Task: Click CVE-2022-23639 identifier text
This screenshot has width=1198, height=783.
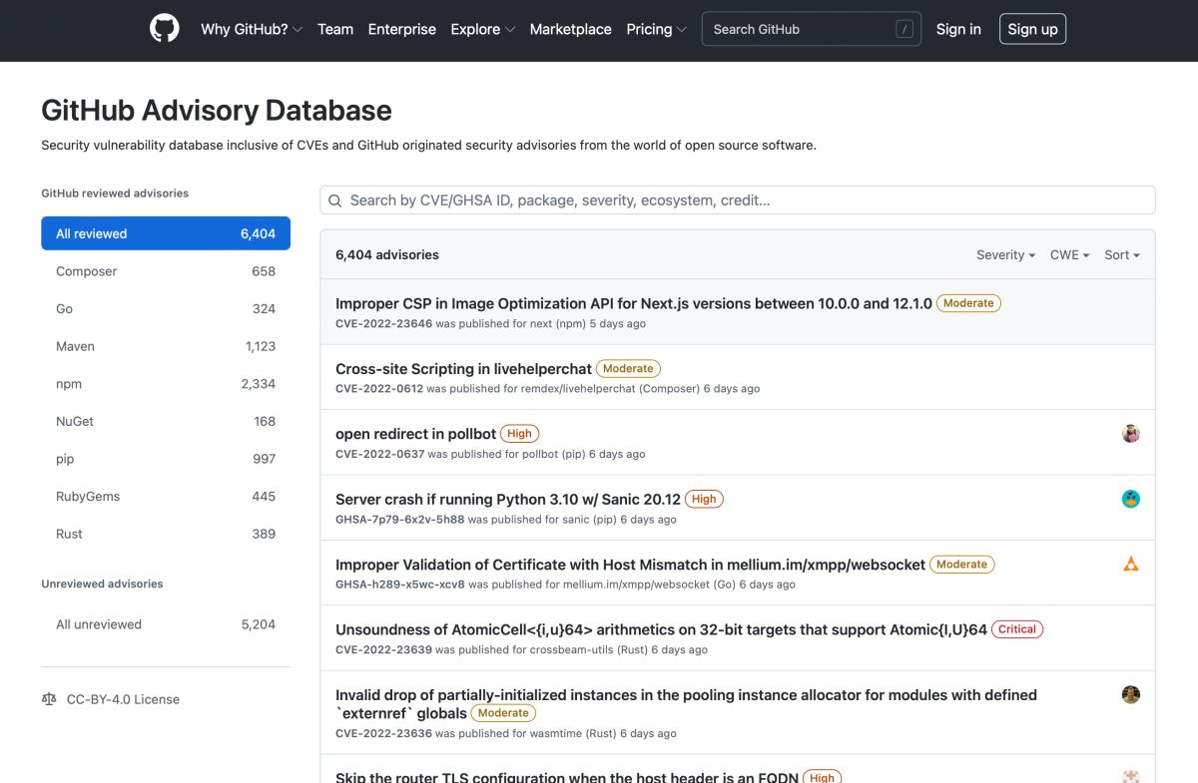Action: pyautogui.click(x=384, y=649)
